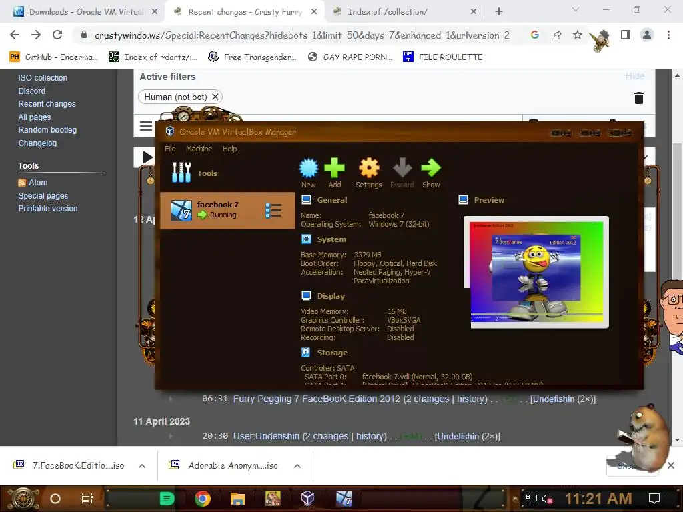Open Discord sidebar link
Image resolution: width=683 pixels, height=512 pixels.
pyautogui.click(x=32, y=91)
